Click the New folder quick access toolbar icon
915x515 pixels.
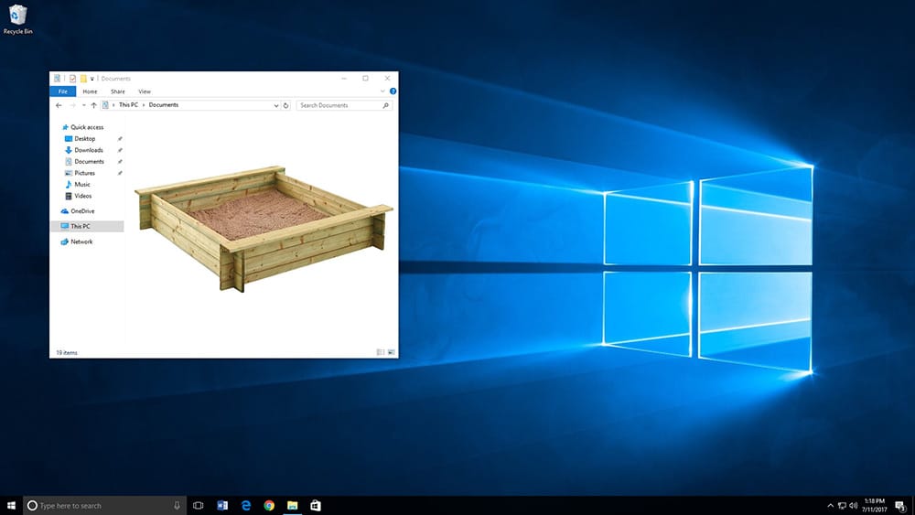click(x=83, y=78)
